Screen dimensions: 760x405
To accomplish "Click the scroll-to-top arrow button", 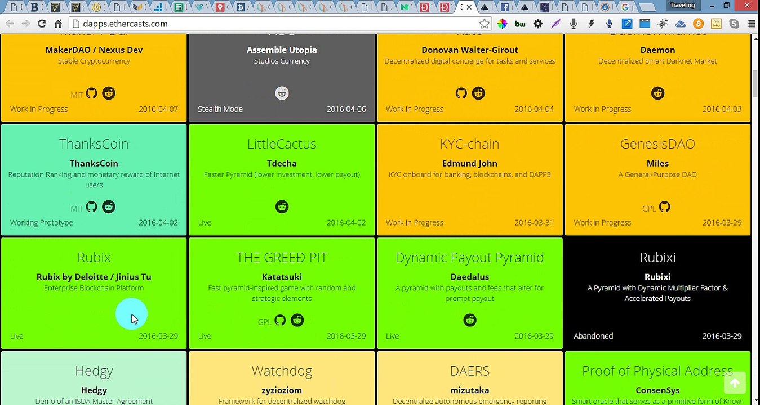I will 735,383.
